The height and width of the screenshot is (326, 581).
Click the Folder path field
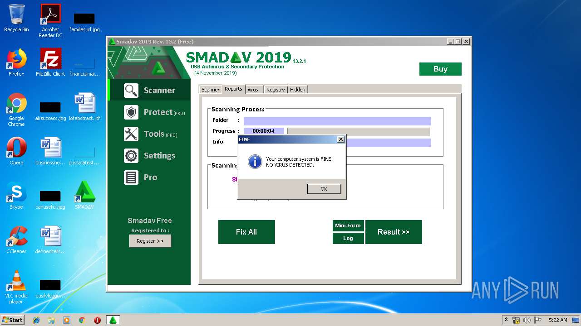337,121
